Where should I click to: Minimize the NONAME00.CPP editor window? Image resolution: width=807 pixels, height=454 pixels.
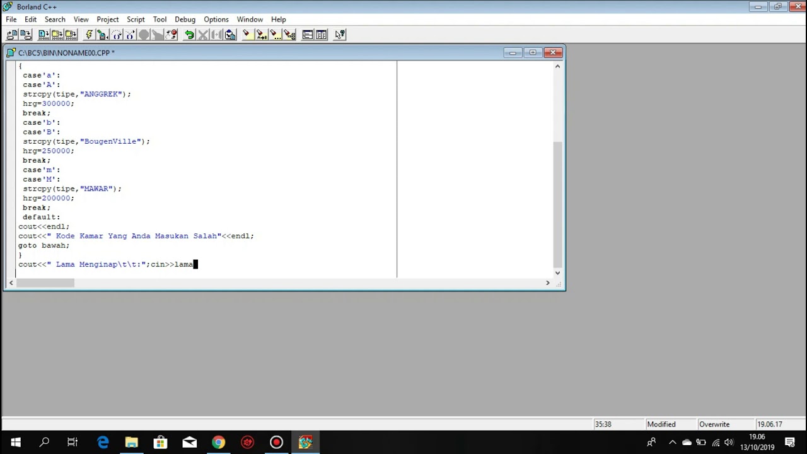pos(513,53)
